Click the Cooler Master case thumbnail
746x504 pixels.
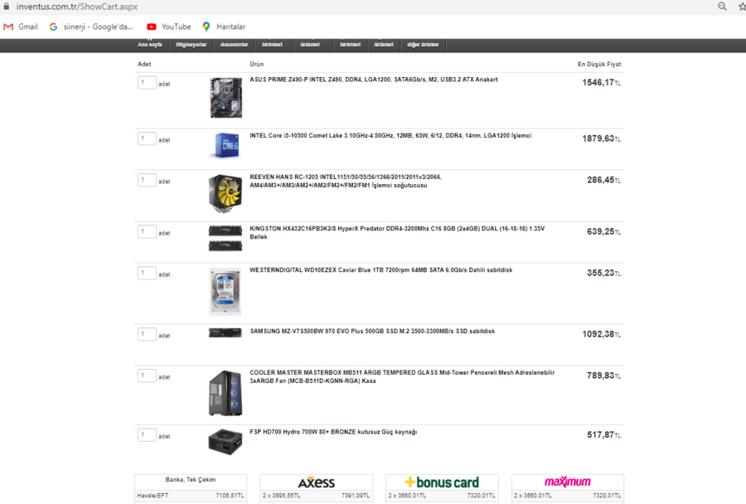(x=225, y=393)
